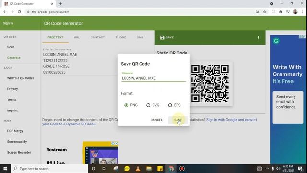Switch to the PHONE tab

pos(120,37)
